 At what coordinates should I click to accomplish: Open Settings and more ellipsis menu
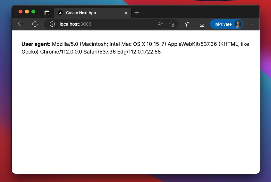[251, 24]
